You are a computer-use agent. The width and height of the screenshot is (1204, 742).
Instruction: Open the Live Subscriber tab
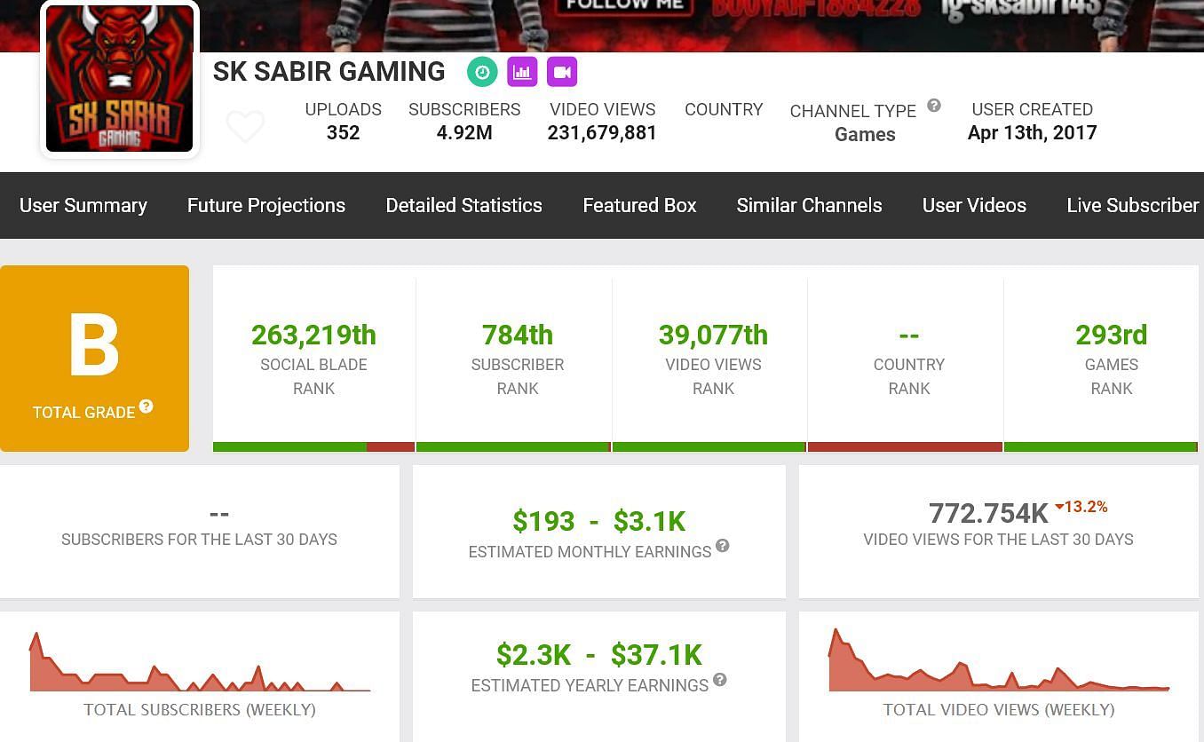click(1133, 205)
